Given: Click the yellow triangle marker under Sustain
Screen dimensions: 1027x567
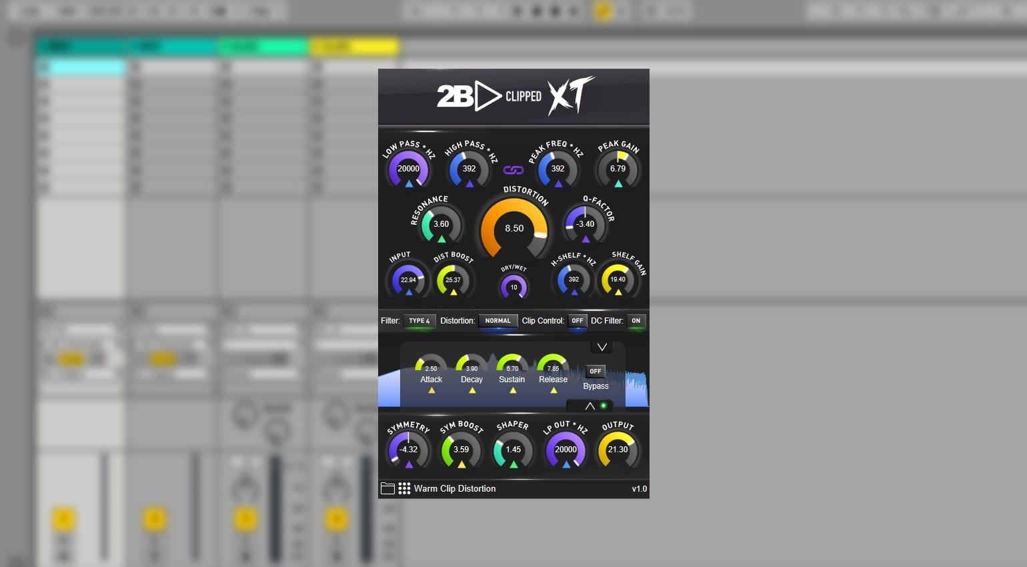Looking at the screenshot, I should click(513, 391).
